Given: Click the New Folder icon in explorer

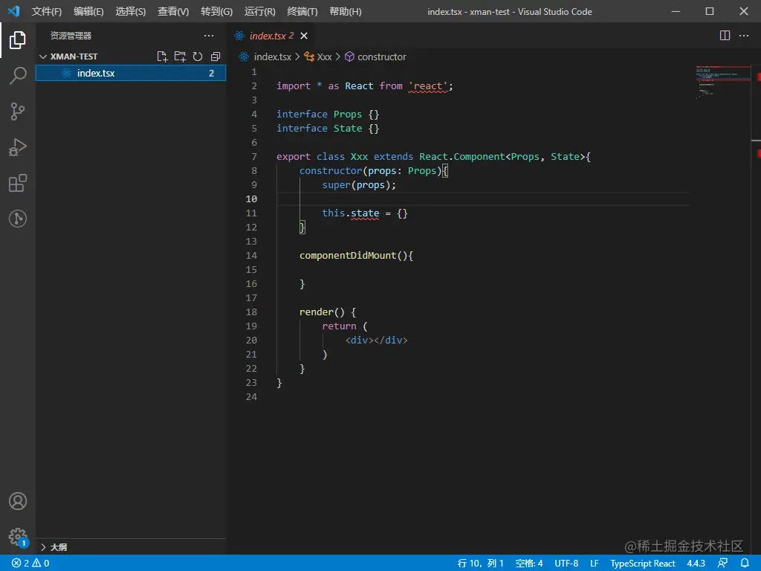Looking at the screenshot, I should 180,57.
